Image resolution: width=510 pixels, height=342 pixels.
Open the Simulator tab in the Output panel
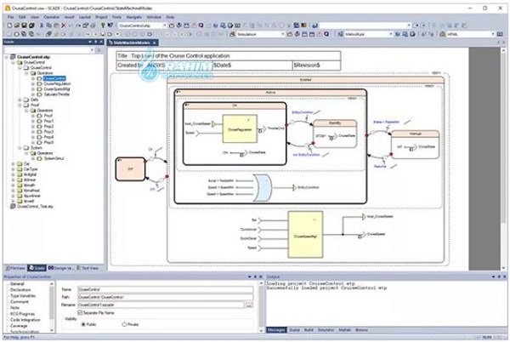coord(326,330)
